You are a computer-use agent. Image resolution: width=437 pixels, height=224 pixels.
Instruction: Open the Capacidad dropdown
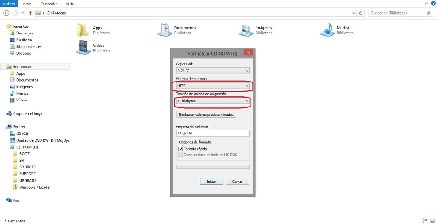(x=213, y=71)
